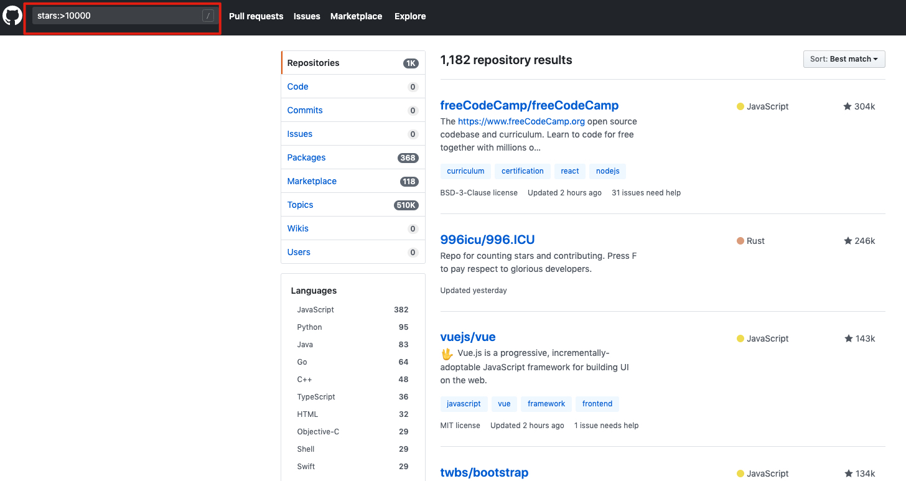906x481 pixels.
Task: Filter results by Python language
Action: click(x=309, y=327)
